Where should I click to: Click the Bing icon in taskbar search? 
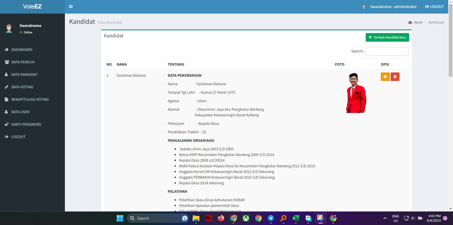click(x=185, y=218)
